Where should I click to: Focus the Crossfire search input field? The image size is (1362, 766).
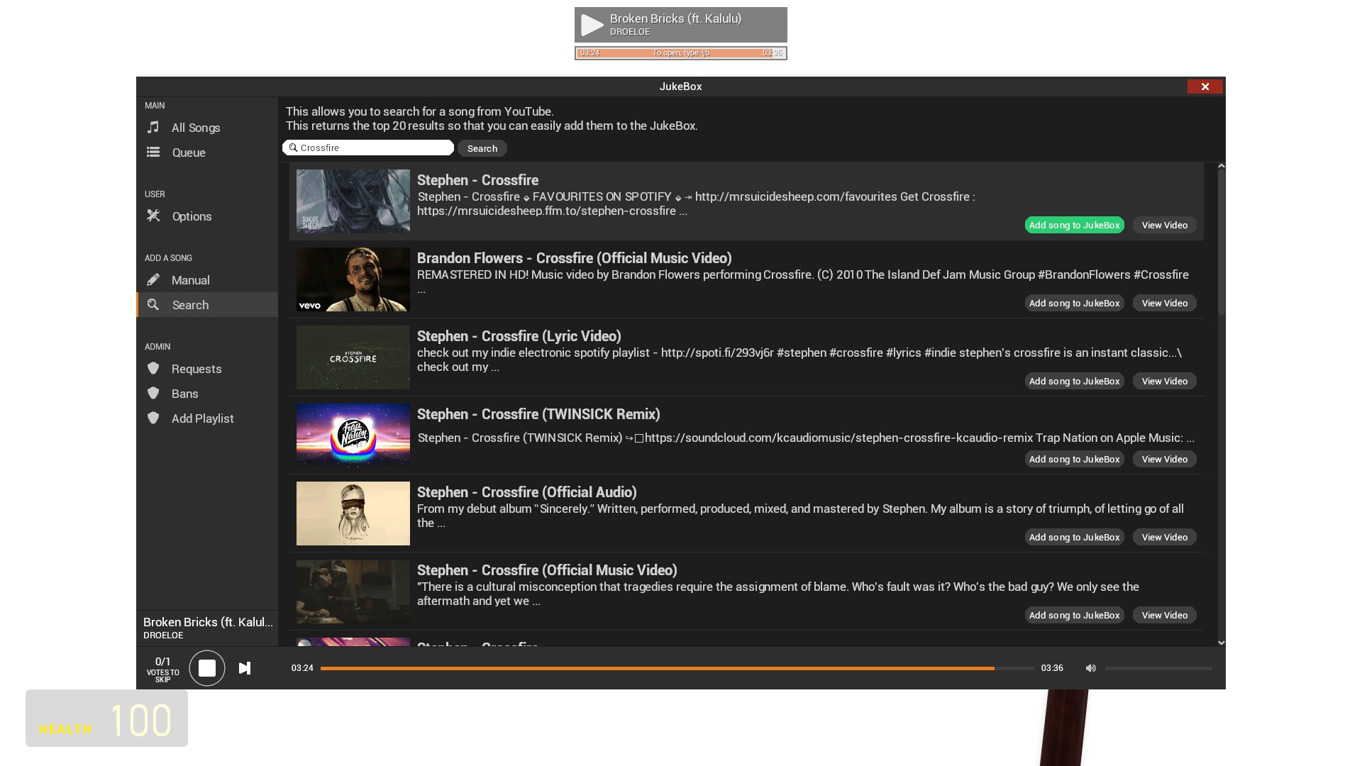coord(368,148)
